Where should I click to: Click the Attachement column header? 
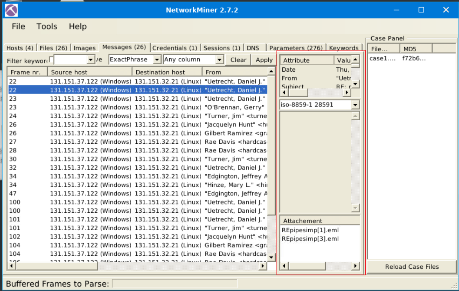pos(320,221)
